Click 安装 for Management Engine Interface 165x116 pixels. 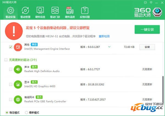(x=147, y=47)
